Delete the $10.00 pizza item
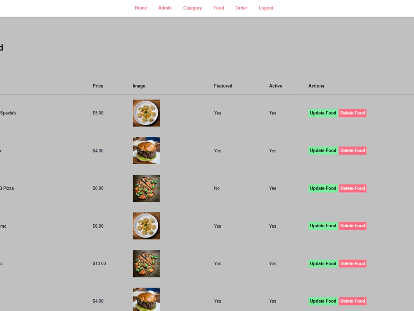Viewport: 414px width, 311px height. coord(352,263)
